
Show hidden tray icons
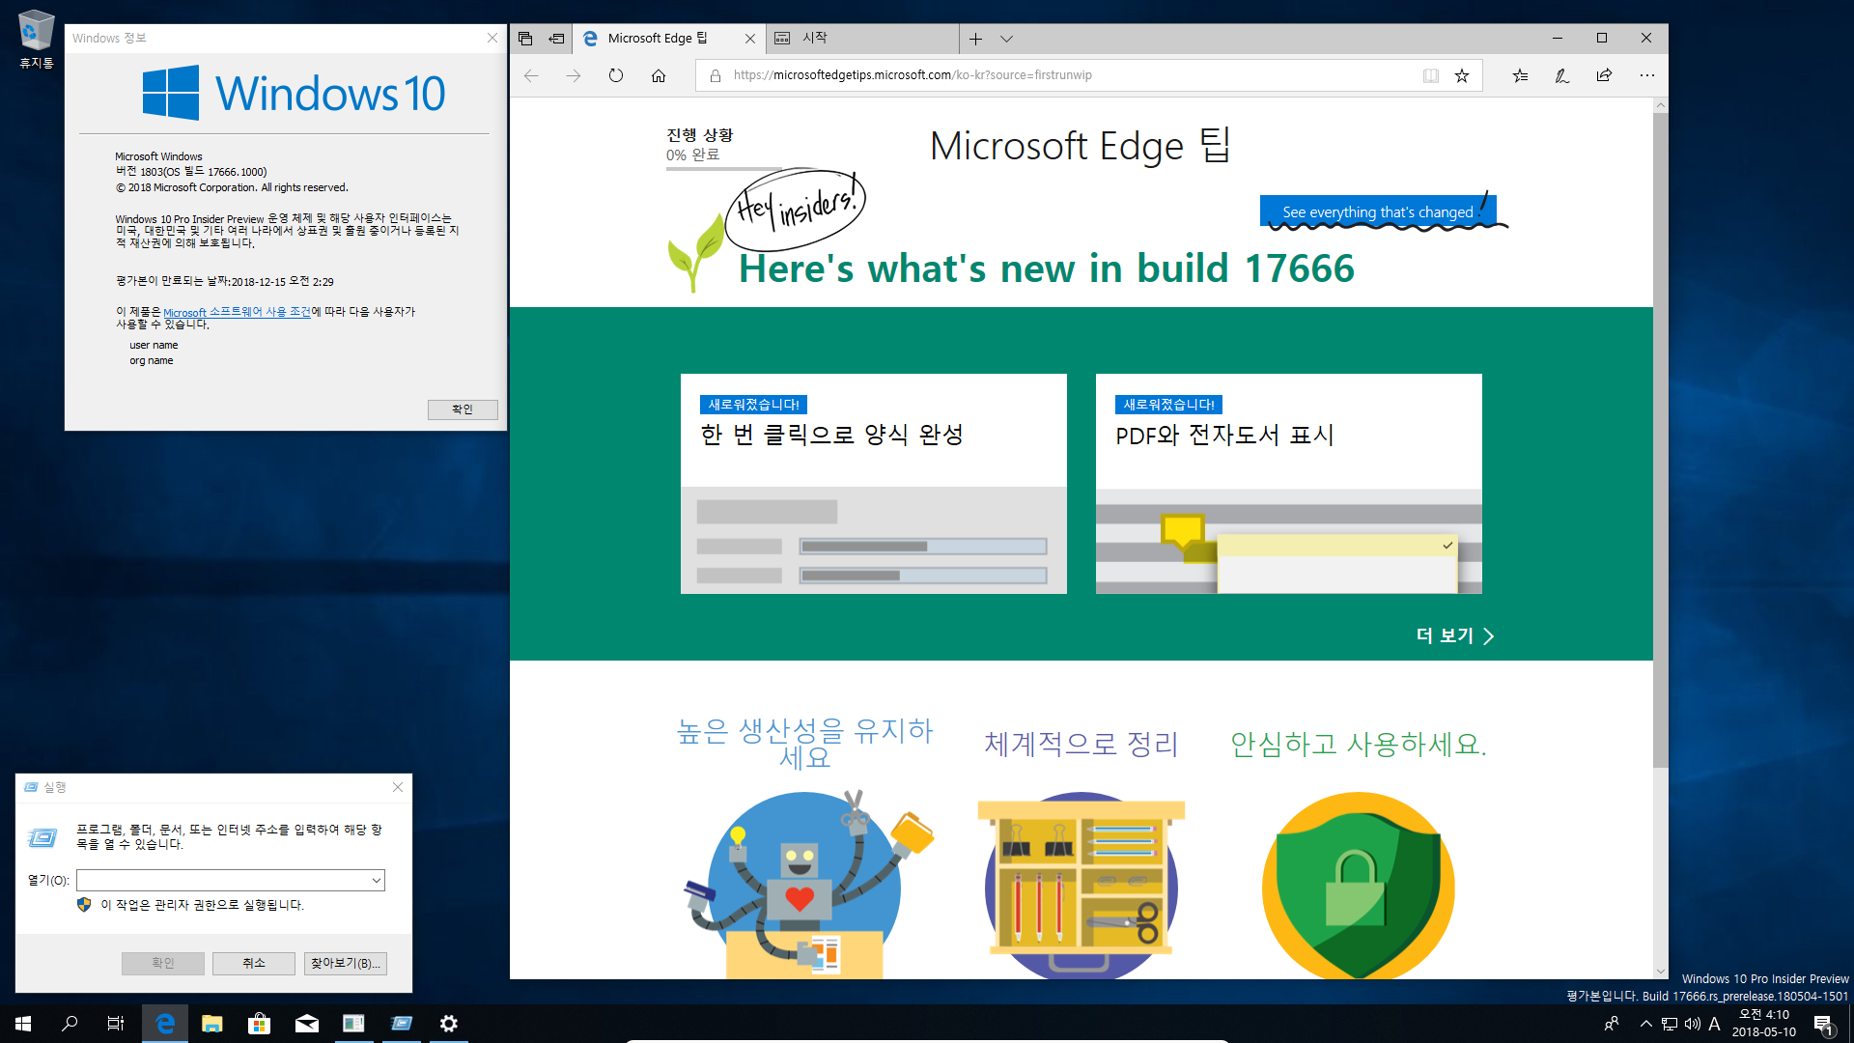pos(1645,1024)
